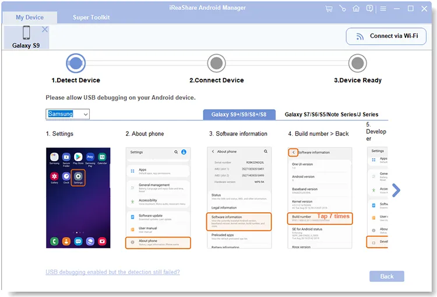Click '1.Detect Device' label
437x297 pixels.
(76, 81)
